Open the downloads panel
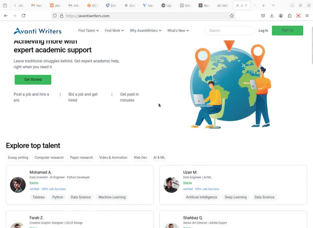The width and height of the screenshot is (313, 228). (272, 16)
